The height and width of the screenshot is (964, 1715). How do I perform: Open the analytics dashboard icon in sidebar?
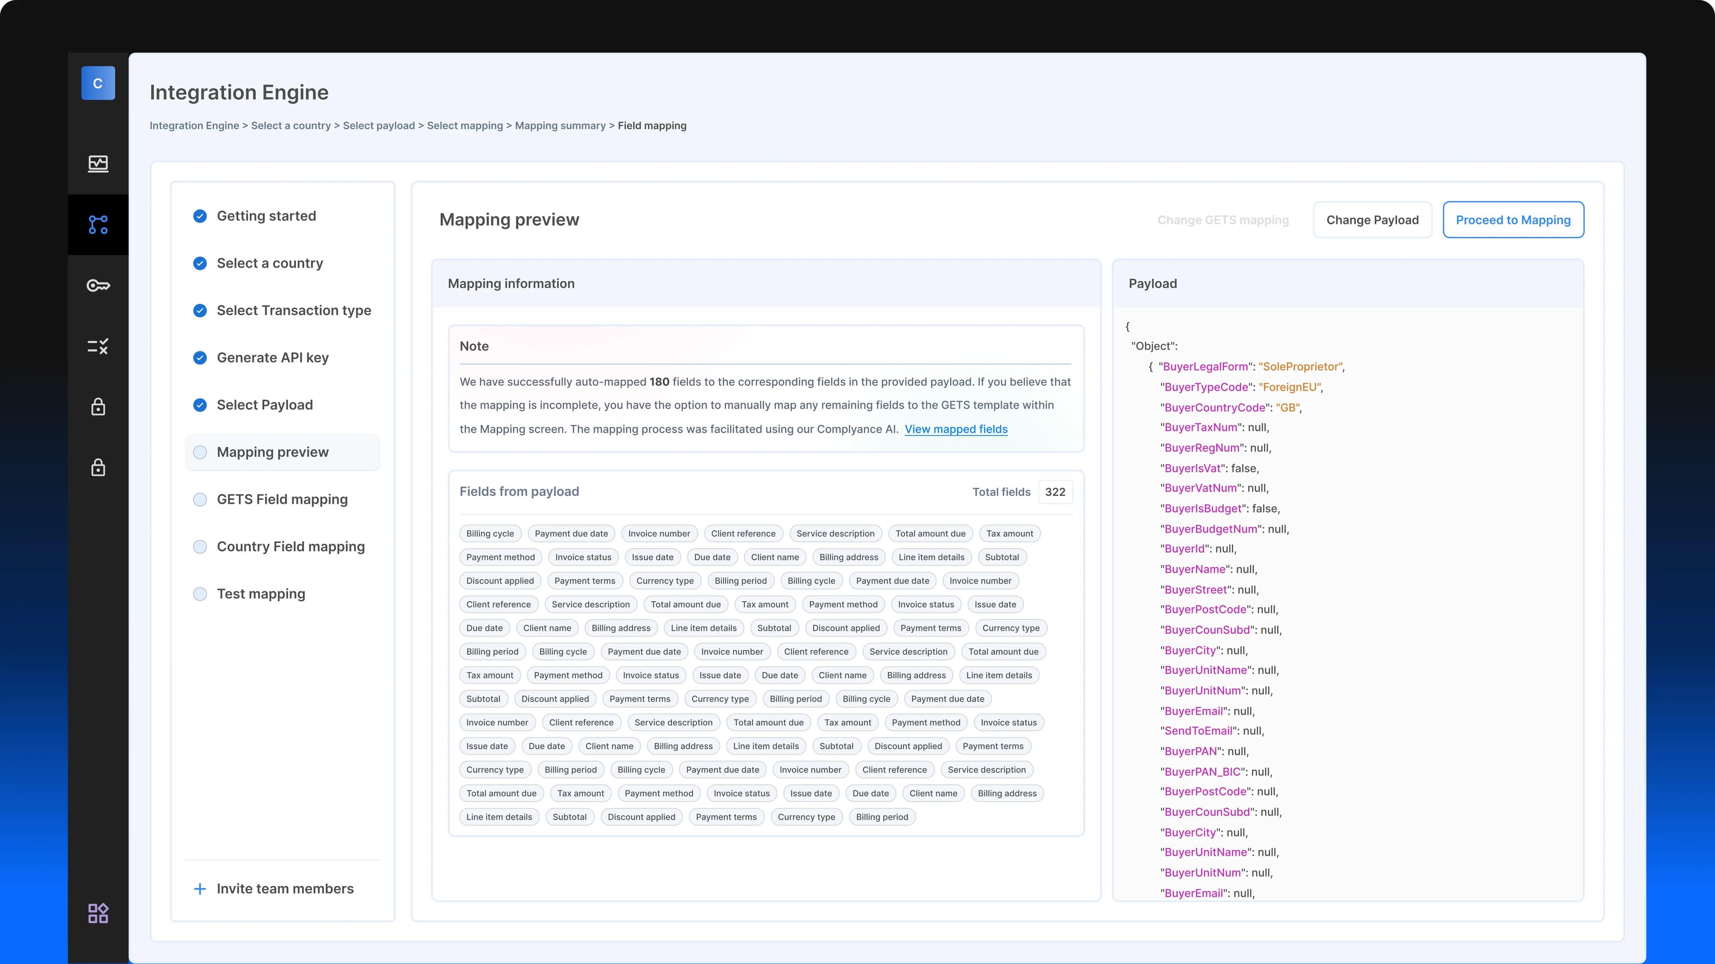(x=98, y=164)
